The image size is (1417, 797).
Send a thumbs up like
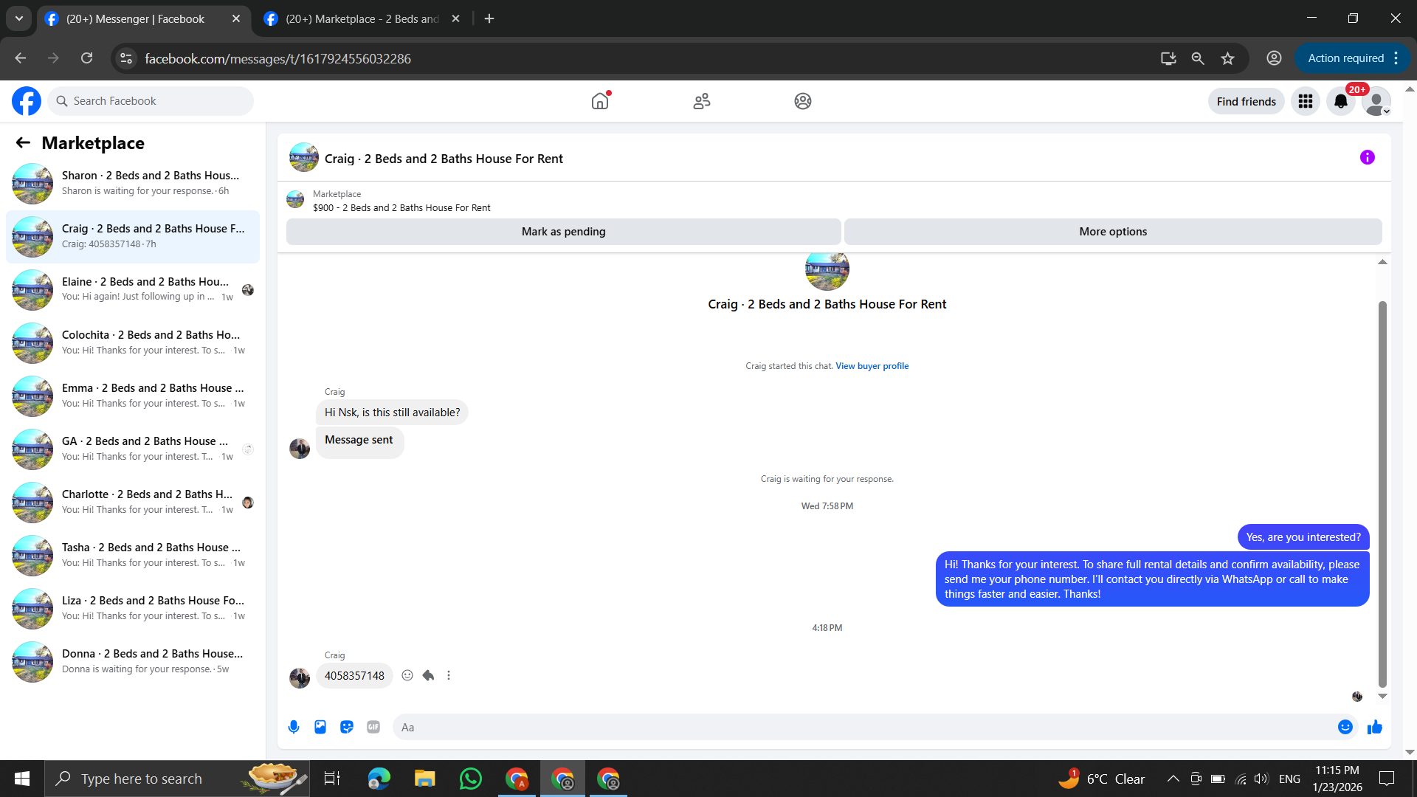pyautogui.click(x=1374, y=728)
